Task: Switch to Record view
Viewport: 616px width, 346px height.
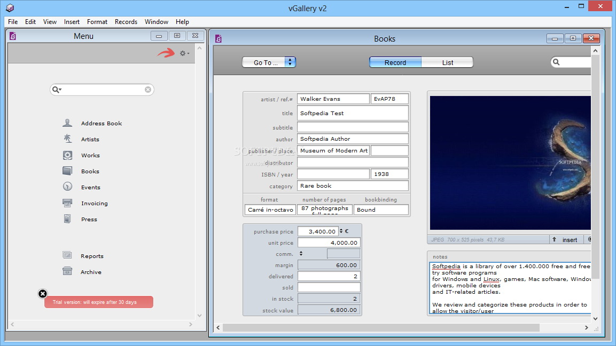Action: coord(395,62)
